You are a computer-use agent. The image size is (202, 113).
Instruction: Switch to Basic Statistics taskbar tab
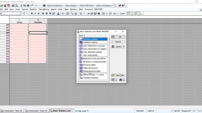pyautogui.click(x=62, y=111)
